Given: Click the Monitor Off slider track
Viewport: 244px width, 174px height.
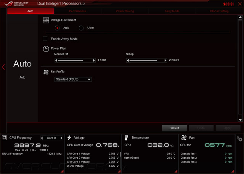Looking at the screenshot, I should [75, 60].
